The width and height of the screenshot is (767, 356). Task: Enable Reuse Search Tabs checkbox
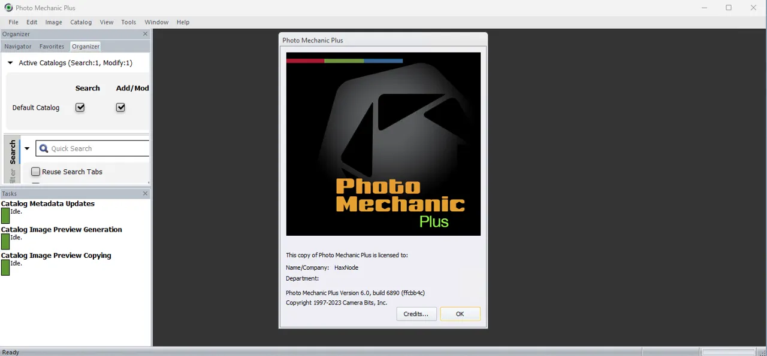[x=35, y=172]
